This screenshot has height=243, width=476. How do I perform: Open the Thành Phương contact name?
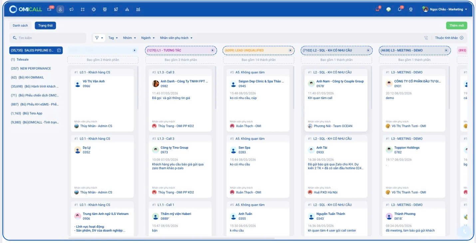coord(405,214)
